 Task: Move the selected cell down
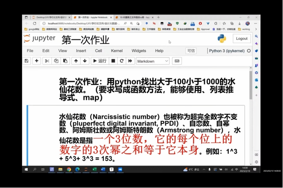click(85, 61)
